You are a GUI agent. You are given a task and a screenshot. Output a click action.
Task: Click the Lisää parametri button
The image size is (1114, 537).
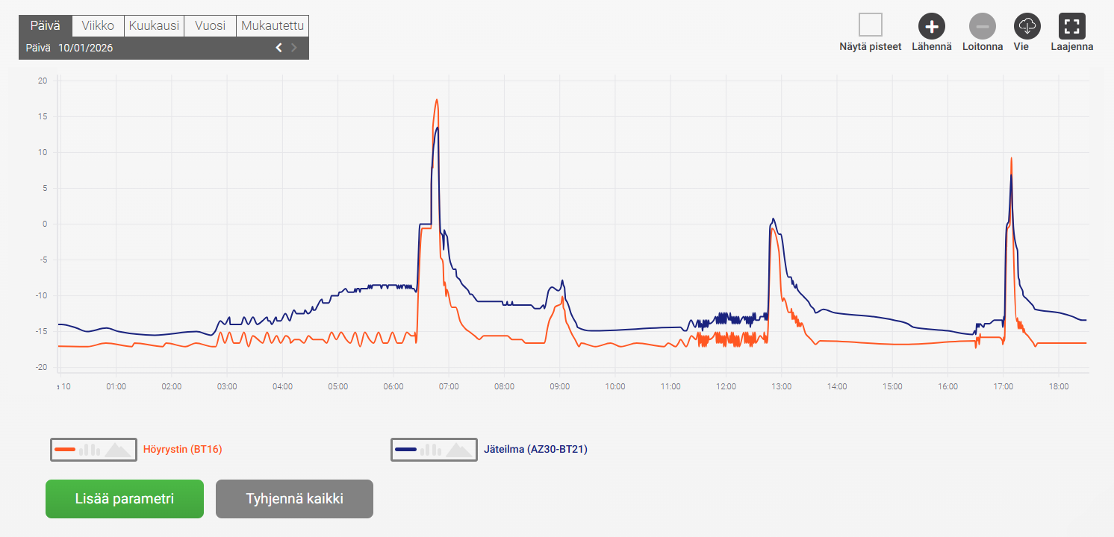tap(125, 499)
